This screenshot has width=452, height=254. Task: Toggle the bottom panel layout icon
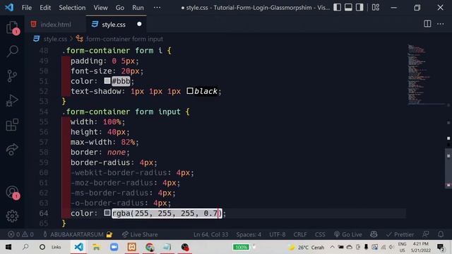point(348,7)
